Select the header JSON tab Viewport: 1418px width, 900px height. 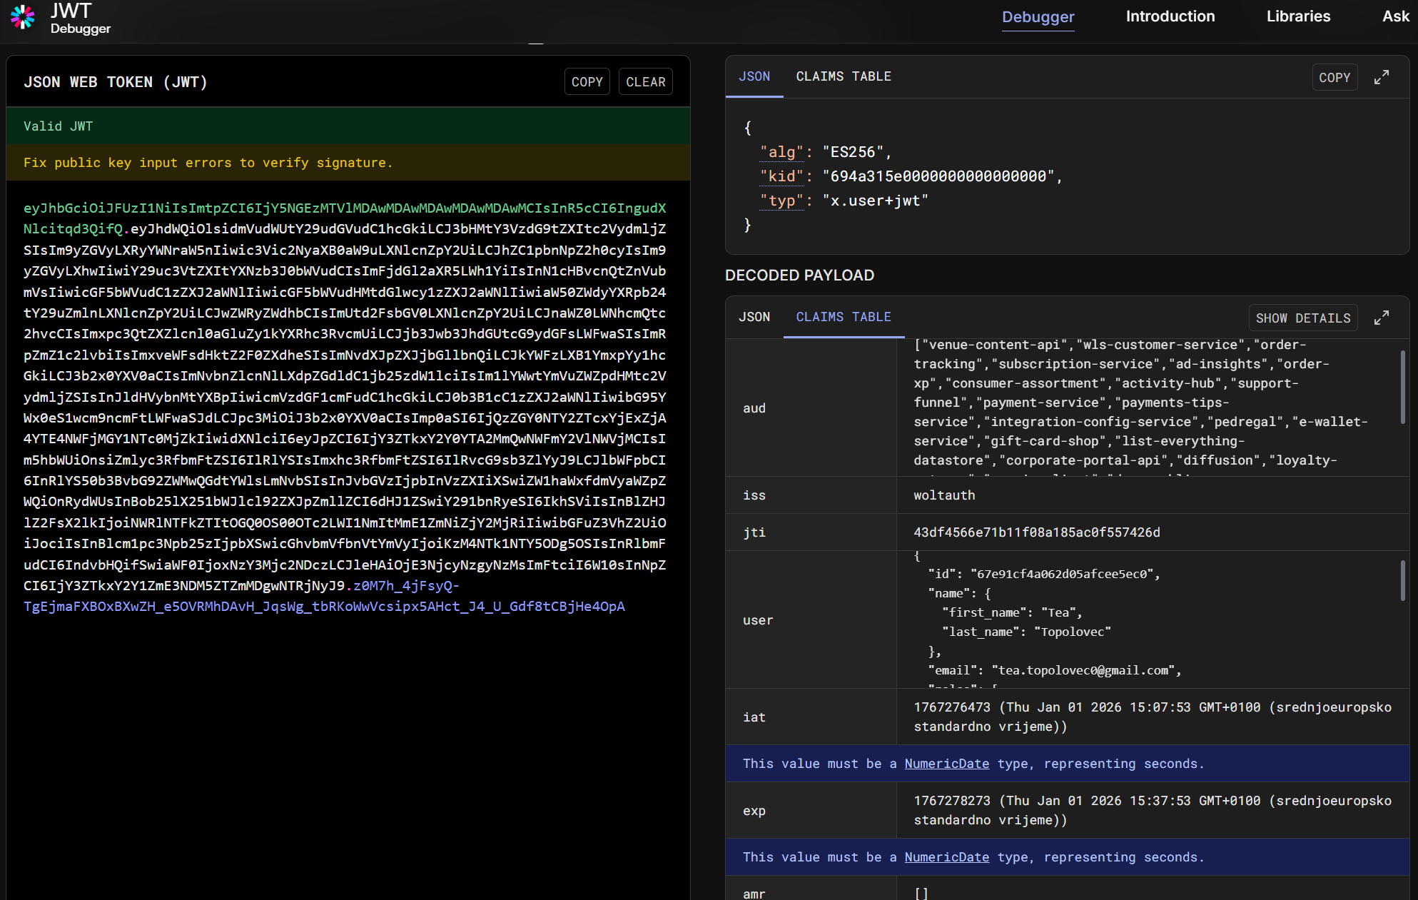click(x=754, y=76)
